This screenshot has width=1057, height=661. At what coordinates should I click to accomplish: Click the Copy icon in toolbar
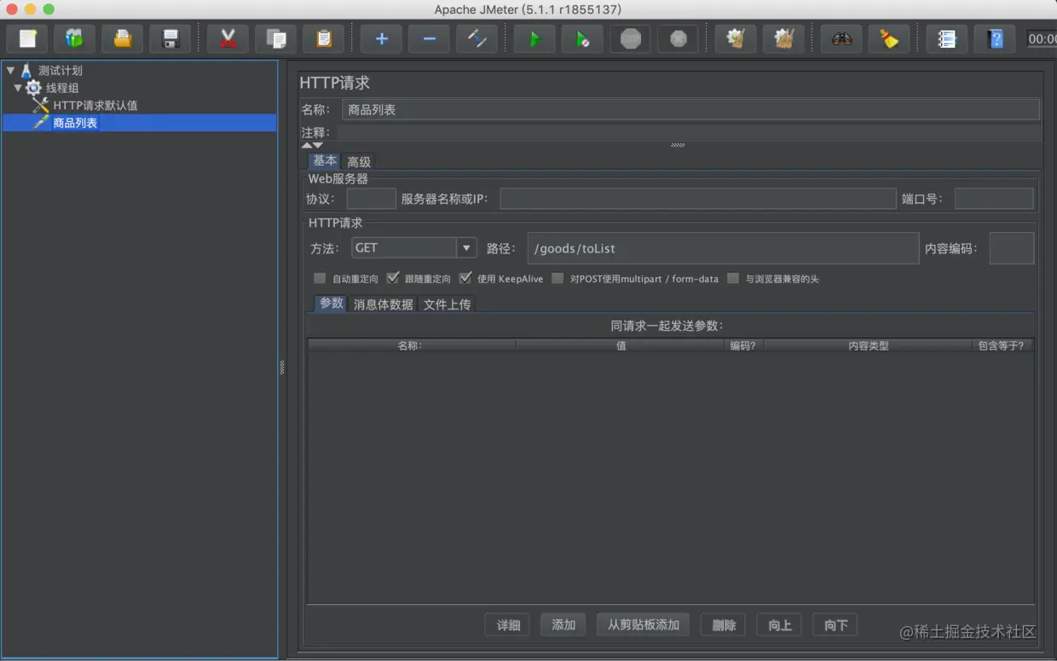275,38
